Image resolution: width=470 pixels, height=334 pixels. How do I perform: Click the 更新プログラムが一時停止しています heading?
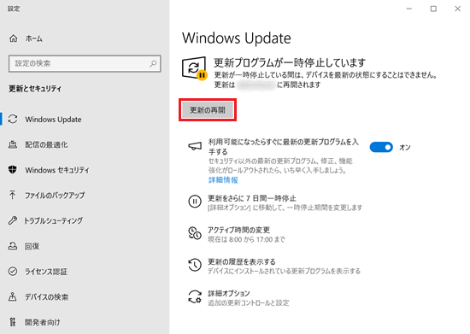coord(290,62)
